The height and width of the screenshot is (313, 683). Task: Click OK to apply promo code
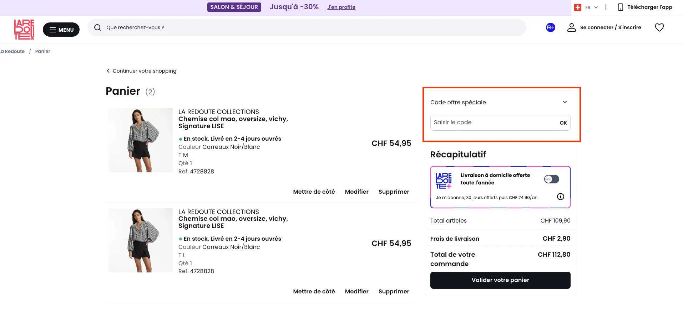click(563, 123)
